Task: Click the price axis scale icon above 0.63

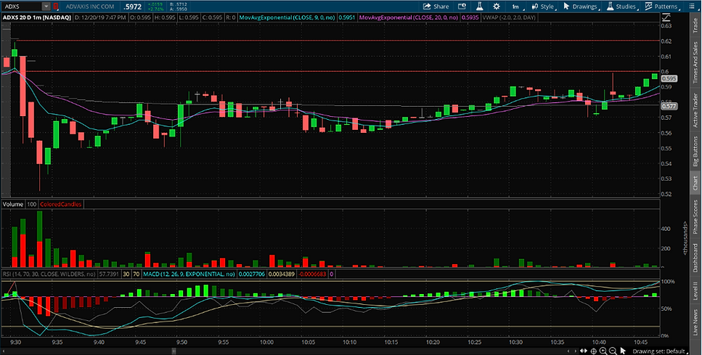Action: click(666, 17)
